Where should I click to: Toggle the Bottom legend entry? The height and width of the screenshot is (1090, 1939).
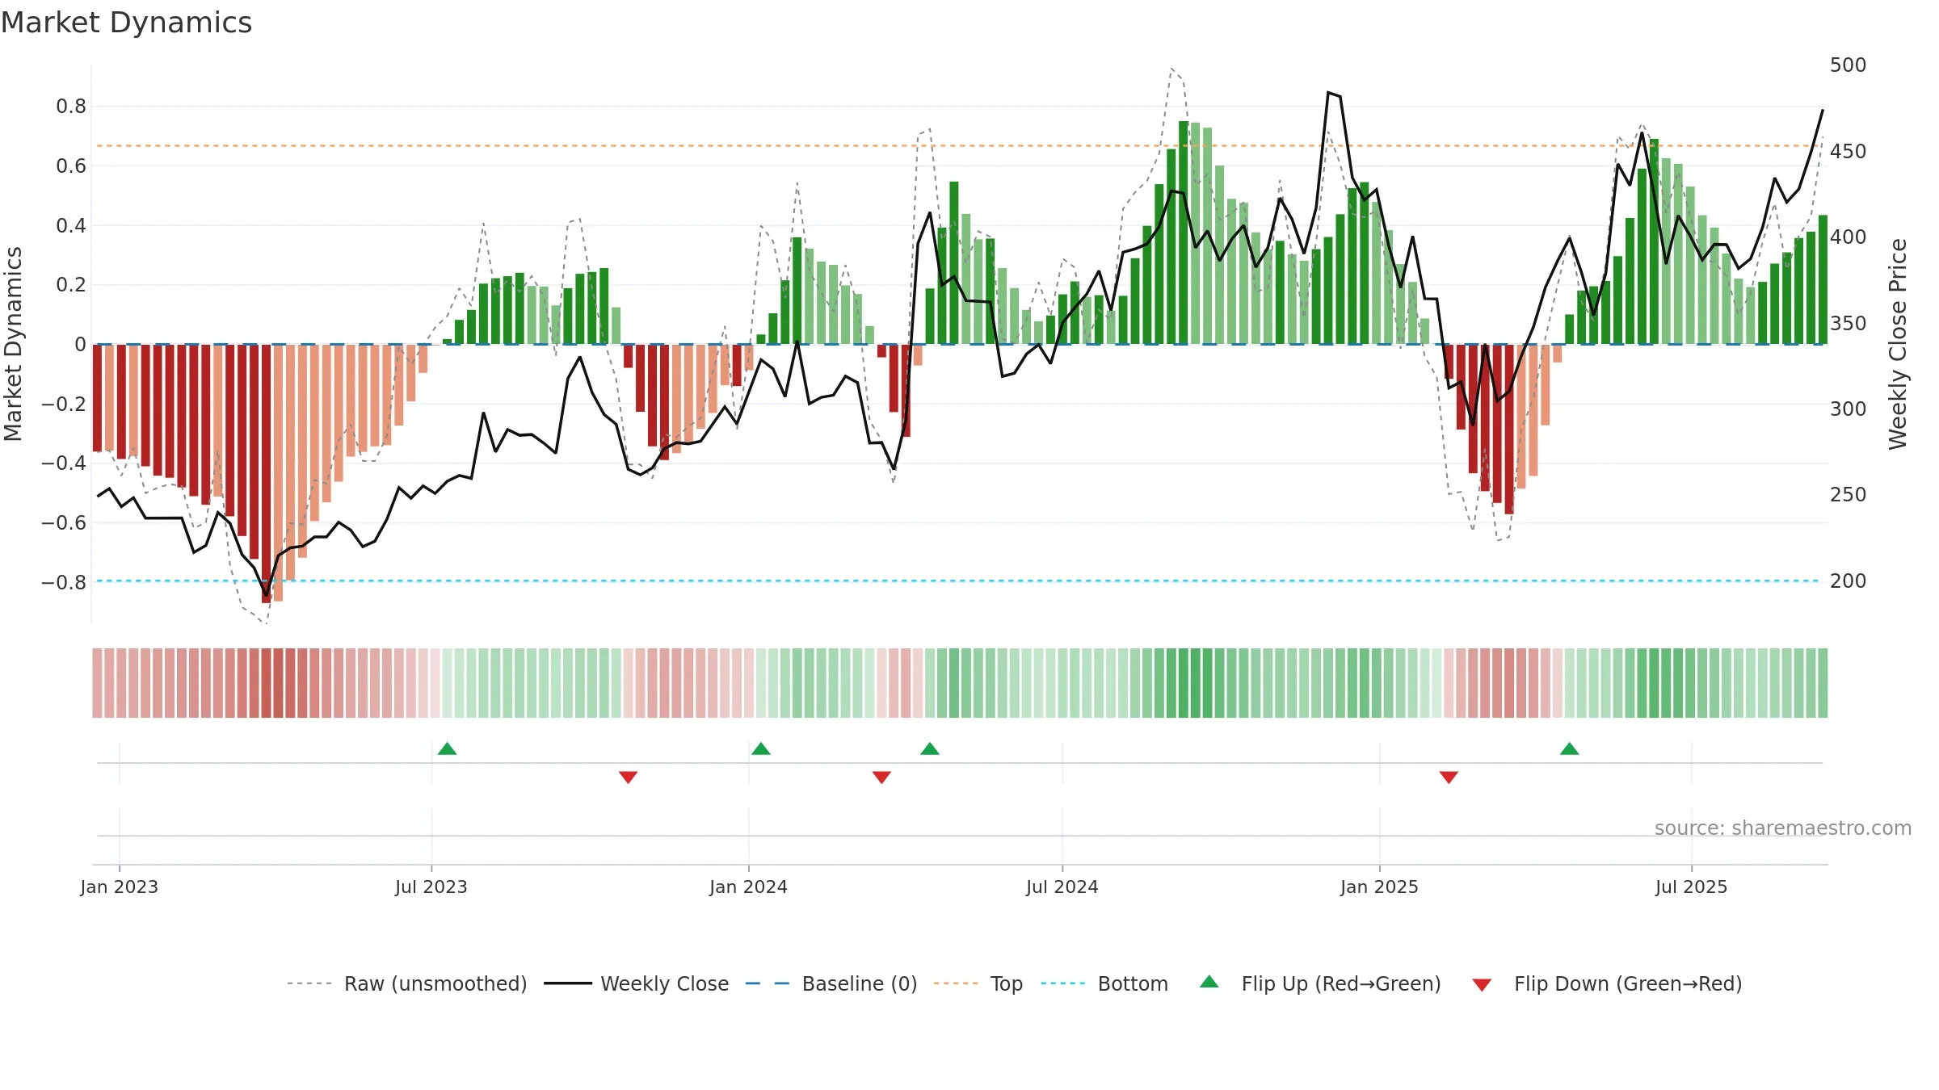tap(1104, 983)
